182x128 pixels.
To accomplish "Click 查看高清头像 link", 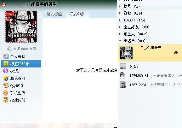I will coord(25,49).
